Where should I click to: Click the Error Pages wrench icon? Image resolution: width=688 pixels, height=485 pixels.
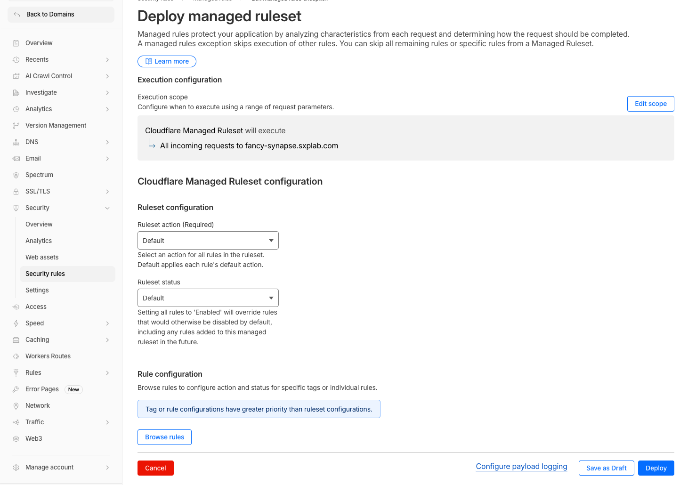tap(16, 389)
